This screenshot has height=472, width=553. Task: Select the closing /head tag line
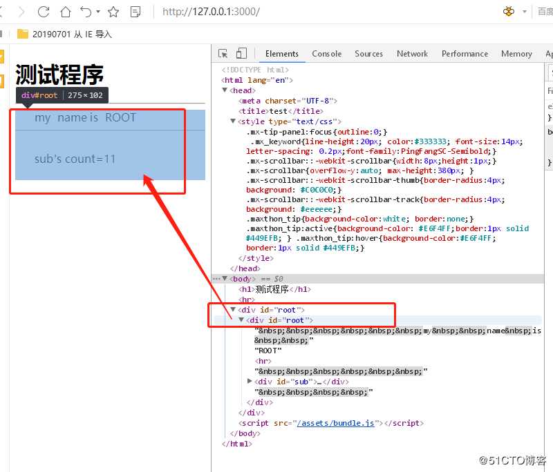coord(245,268)
